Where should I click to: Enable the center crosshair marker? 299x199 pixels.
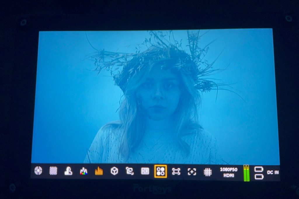[192, 172]
